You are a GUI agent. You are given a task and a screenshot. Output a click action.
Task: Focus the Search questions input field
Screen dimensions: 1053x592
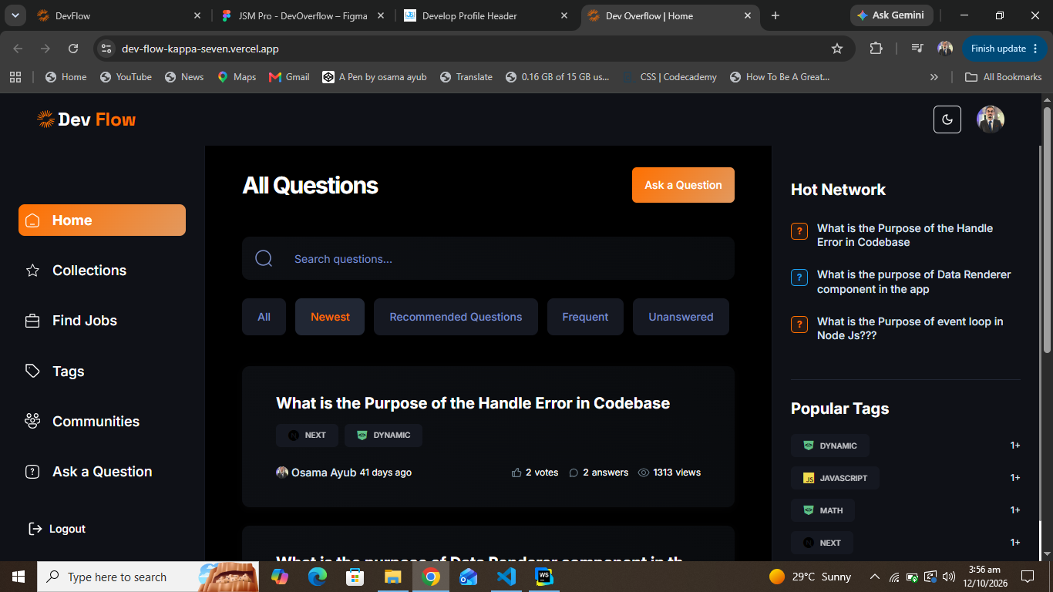click(x=488, y=258)
